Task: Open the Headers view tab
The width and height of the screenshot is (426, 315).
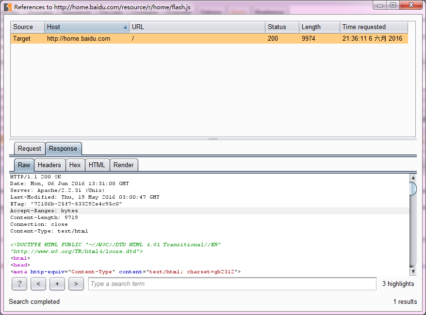Action: [49, 165]
